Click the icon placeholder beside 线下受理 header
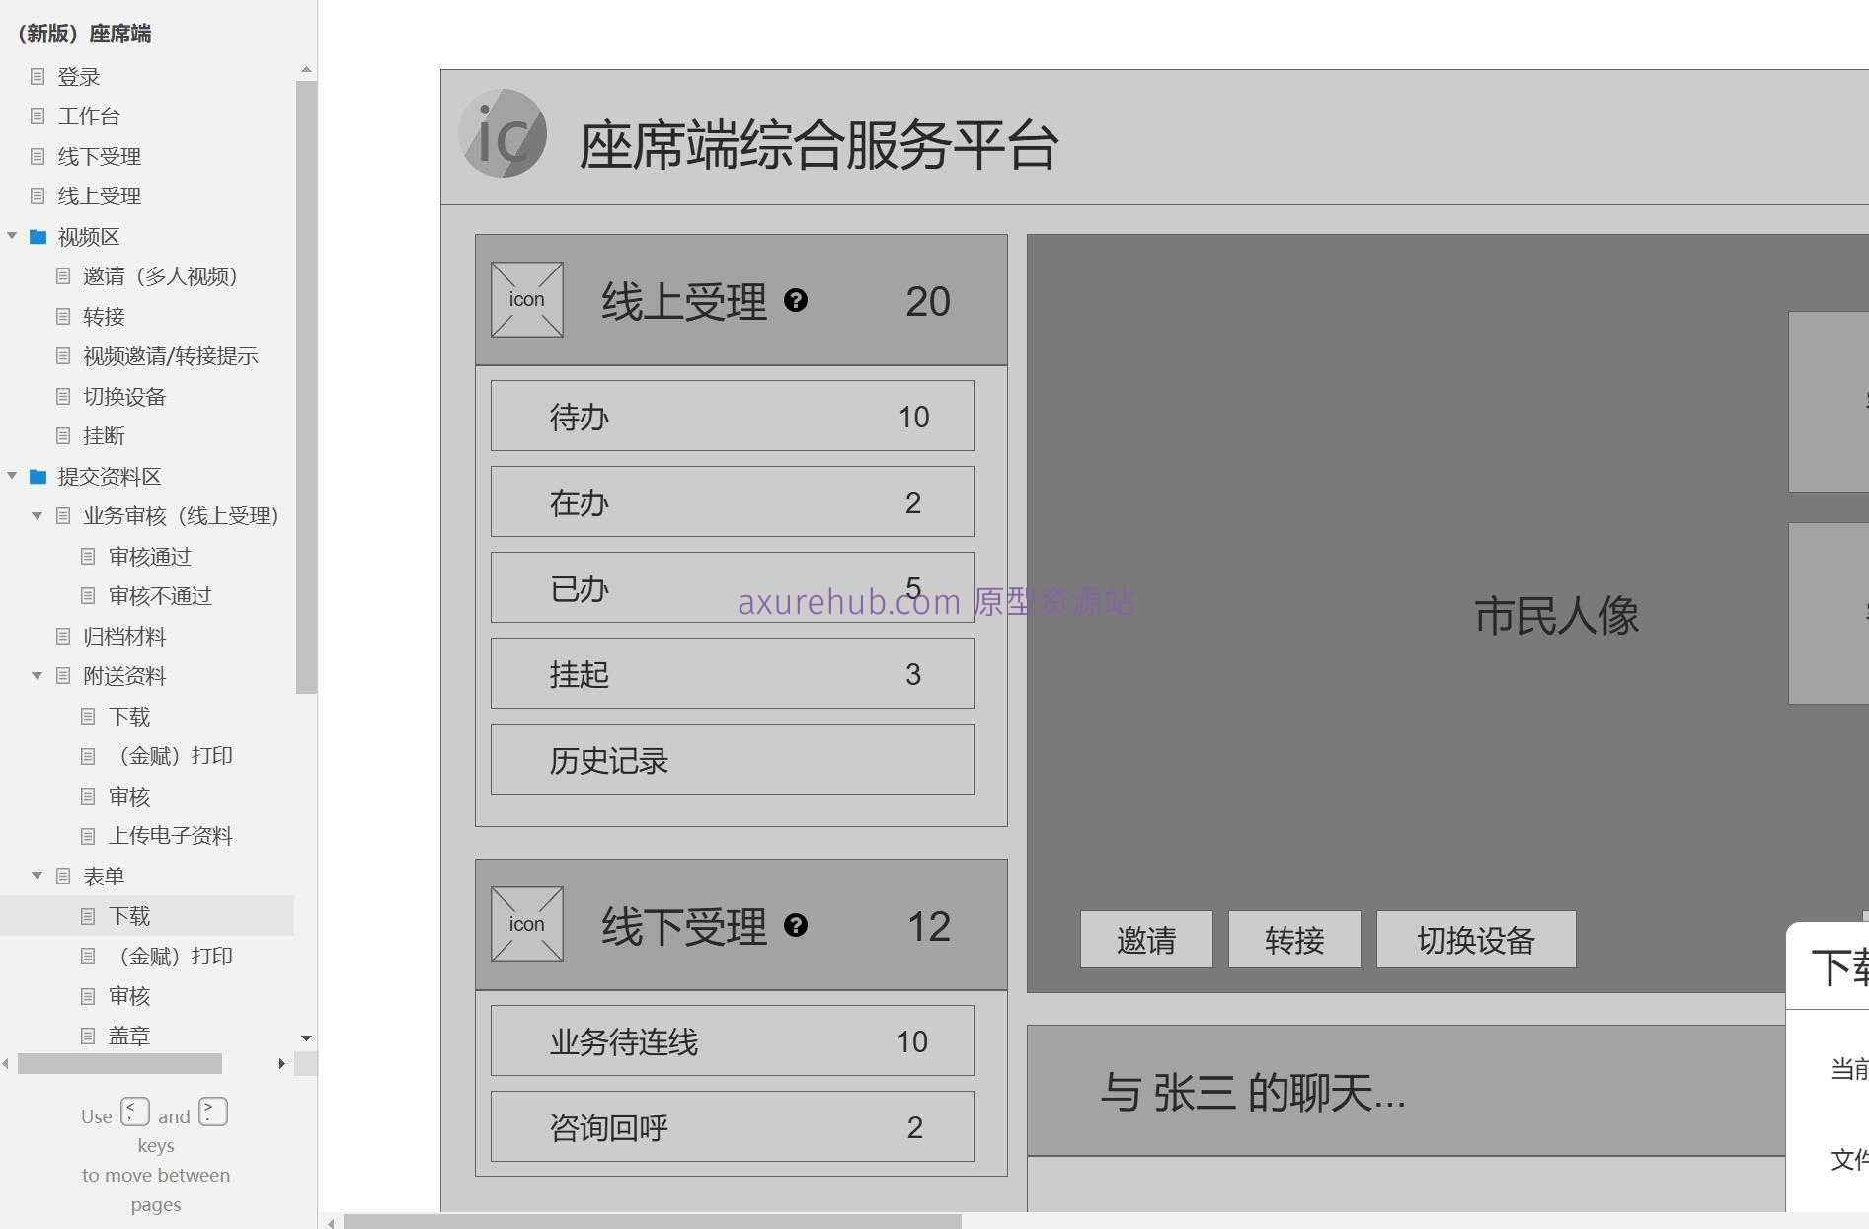Screen dimensions: 1869x1229 click(526, 924)
